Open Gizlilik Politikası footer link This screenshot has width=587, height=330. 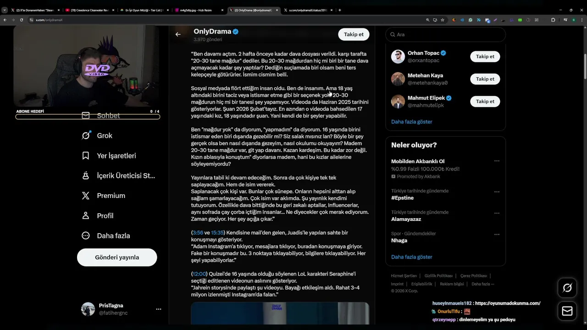438,276
